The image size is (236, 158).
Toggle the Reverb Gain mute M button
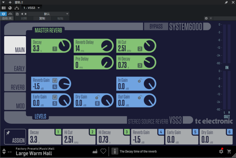coord(55,81)
